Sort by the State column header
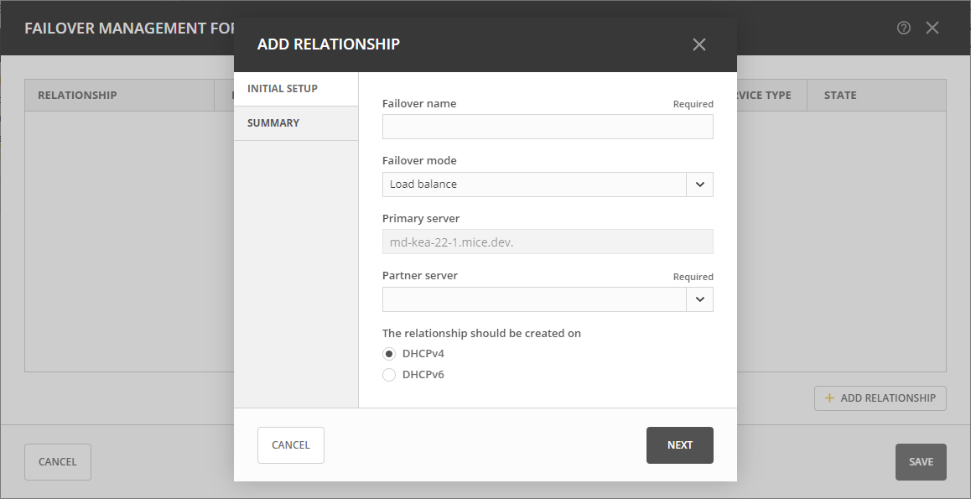Viewport: 971px width, 499px height. 840,96
